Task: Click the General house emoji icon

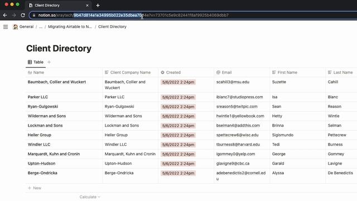Action: 15,27
